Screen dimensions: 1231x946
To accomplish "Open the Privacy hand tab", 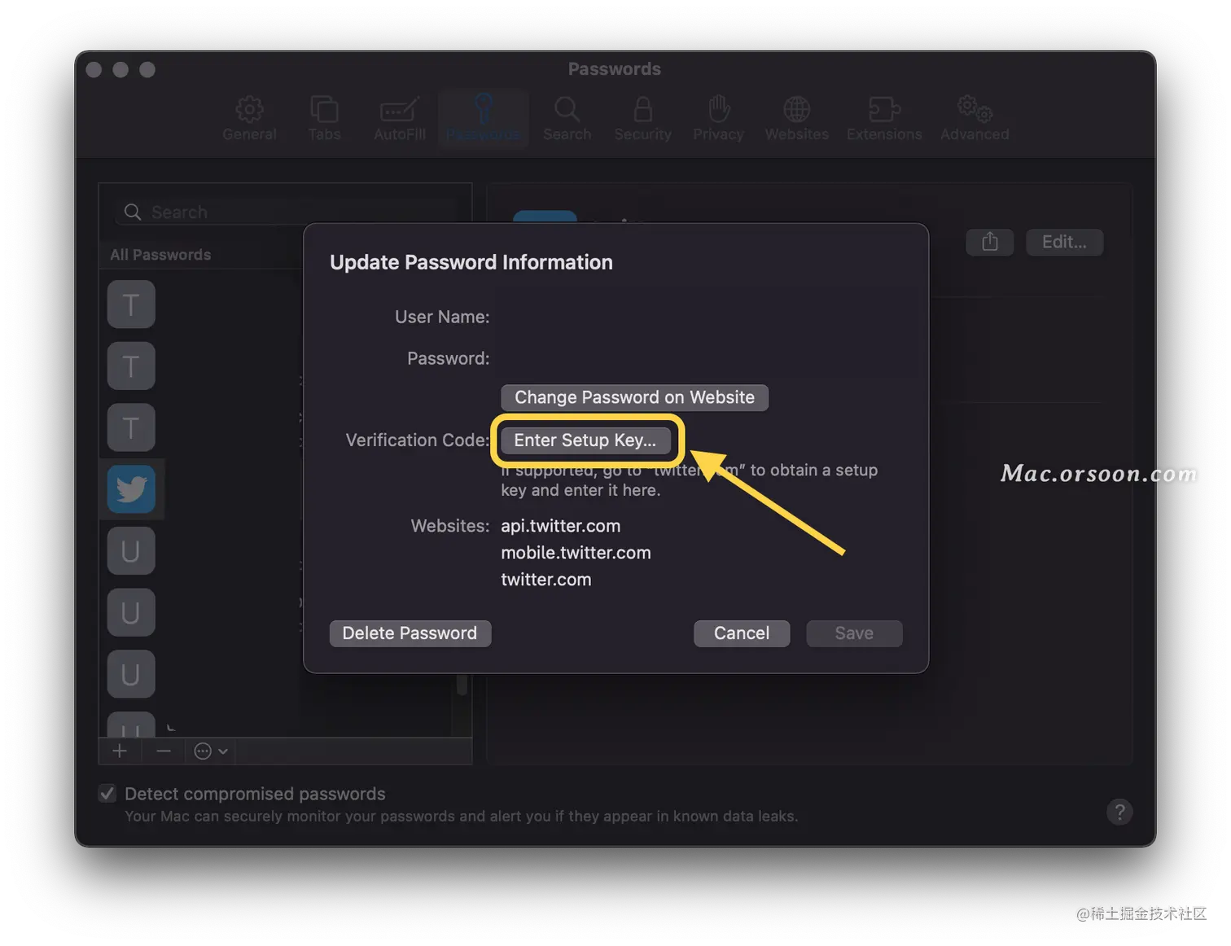I will pos(718,119).
